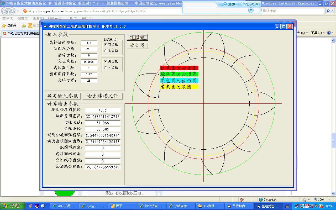Click the 收藏夹 favorites star button
336x210 pixels.
(9, 25)
